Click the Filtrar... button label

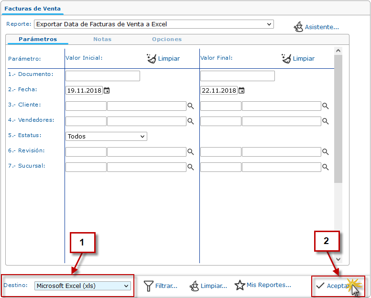coord(166,286)
